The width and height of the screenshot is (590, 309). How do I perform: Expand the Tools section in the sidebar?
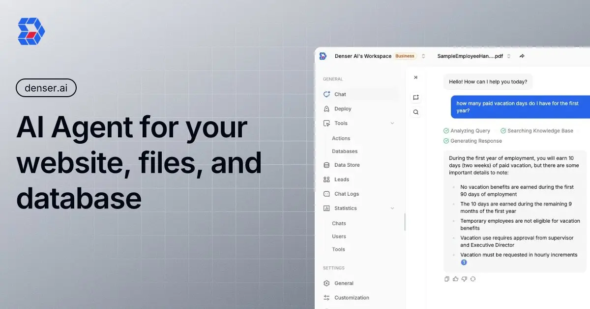point(392,123)
